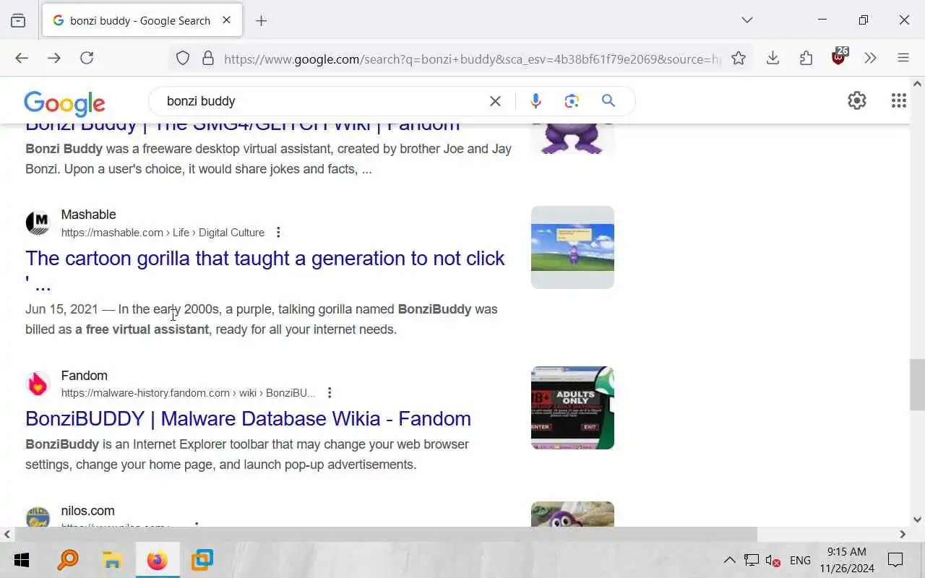Submit search with magnifier button
925x578 pixels.
pos(608,101)
